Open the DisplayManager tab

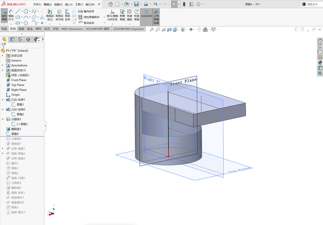tap(36, 39)
